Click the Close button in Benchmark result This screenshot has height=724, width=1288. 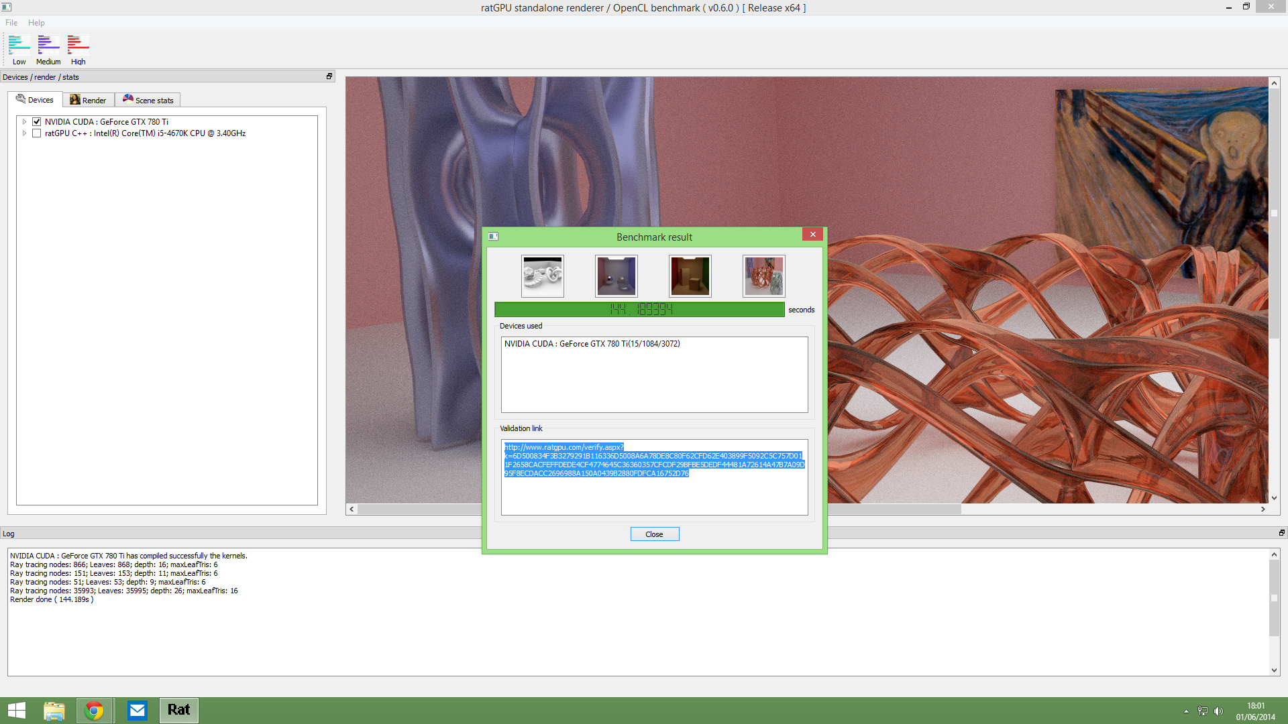[x=655, y=534]
